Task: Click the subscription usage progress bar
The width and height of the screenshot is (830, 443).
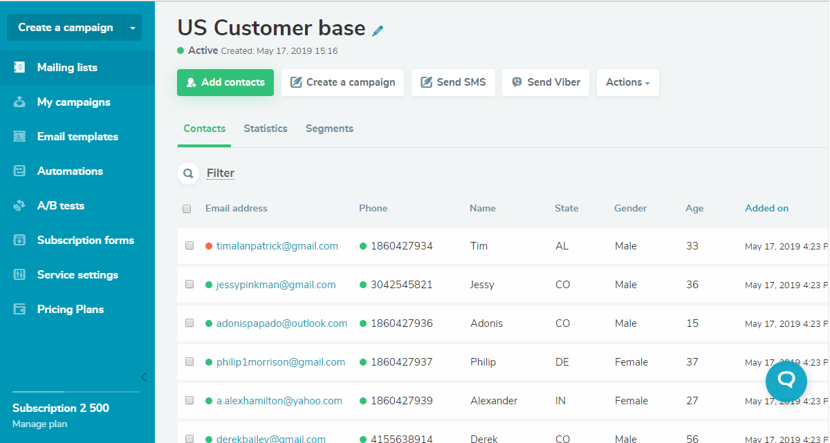Action: tap(76, 392)
